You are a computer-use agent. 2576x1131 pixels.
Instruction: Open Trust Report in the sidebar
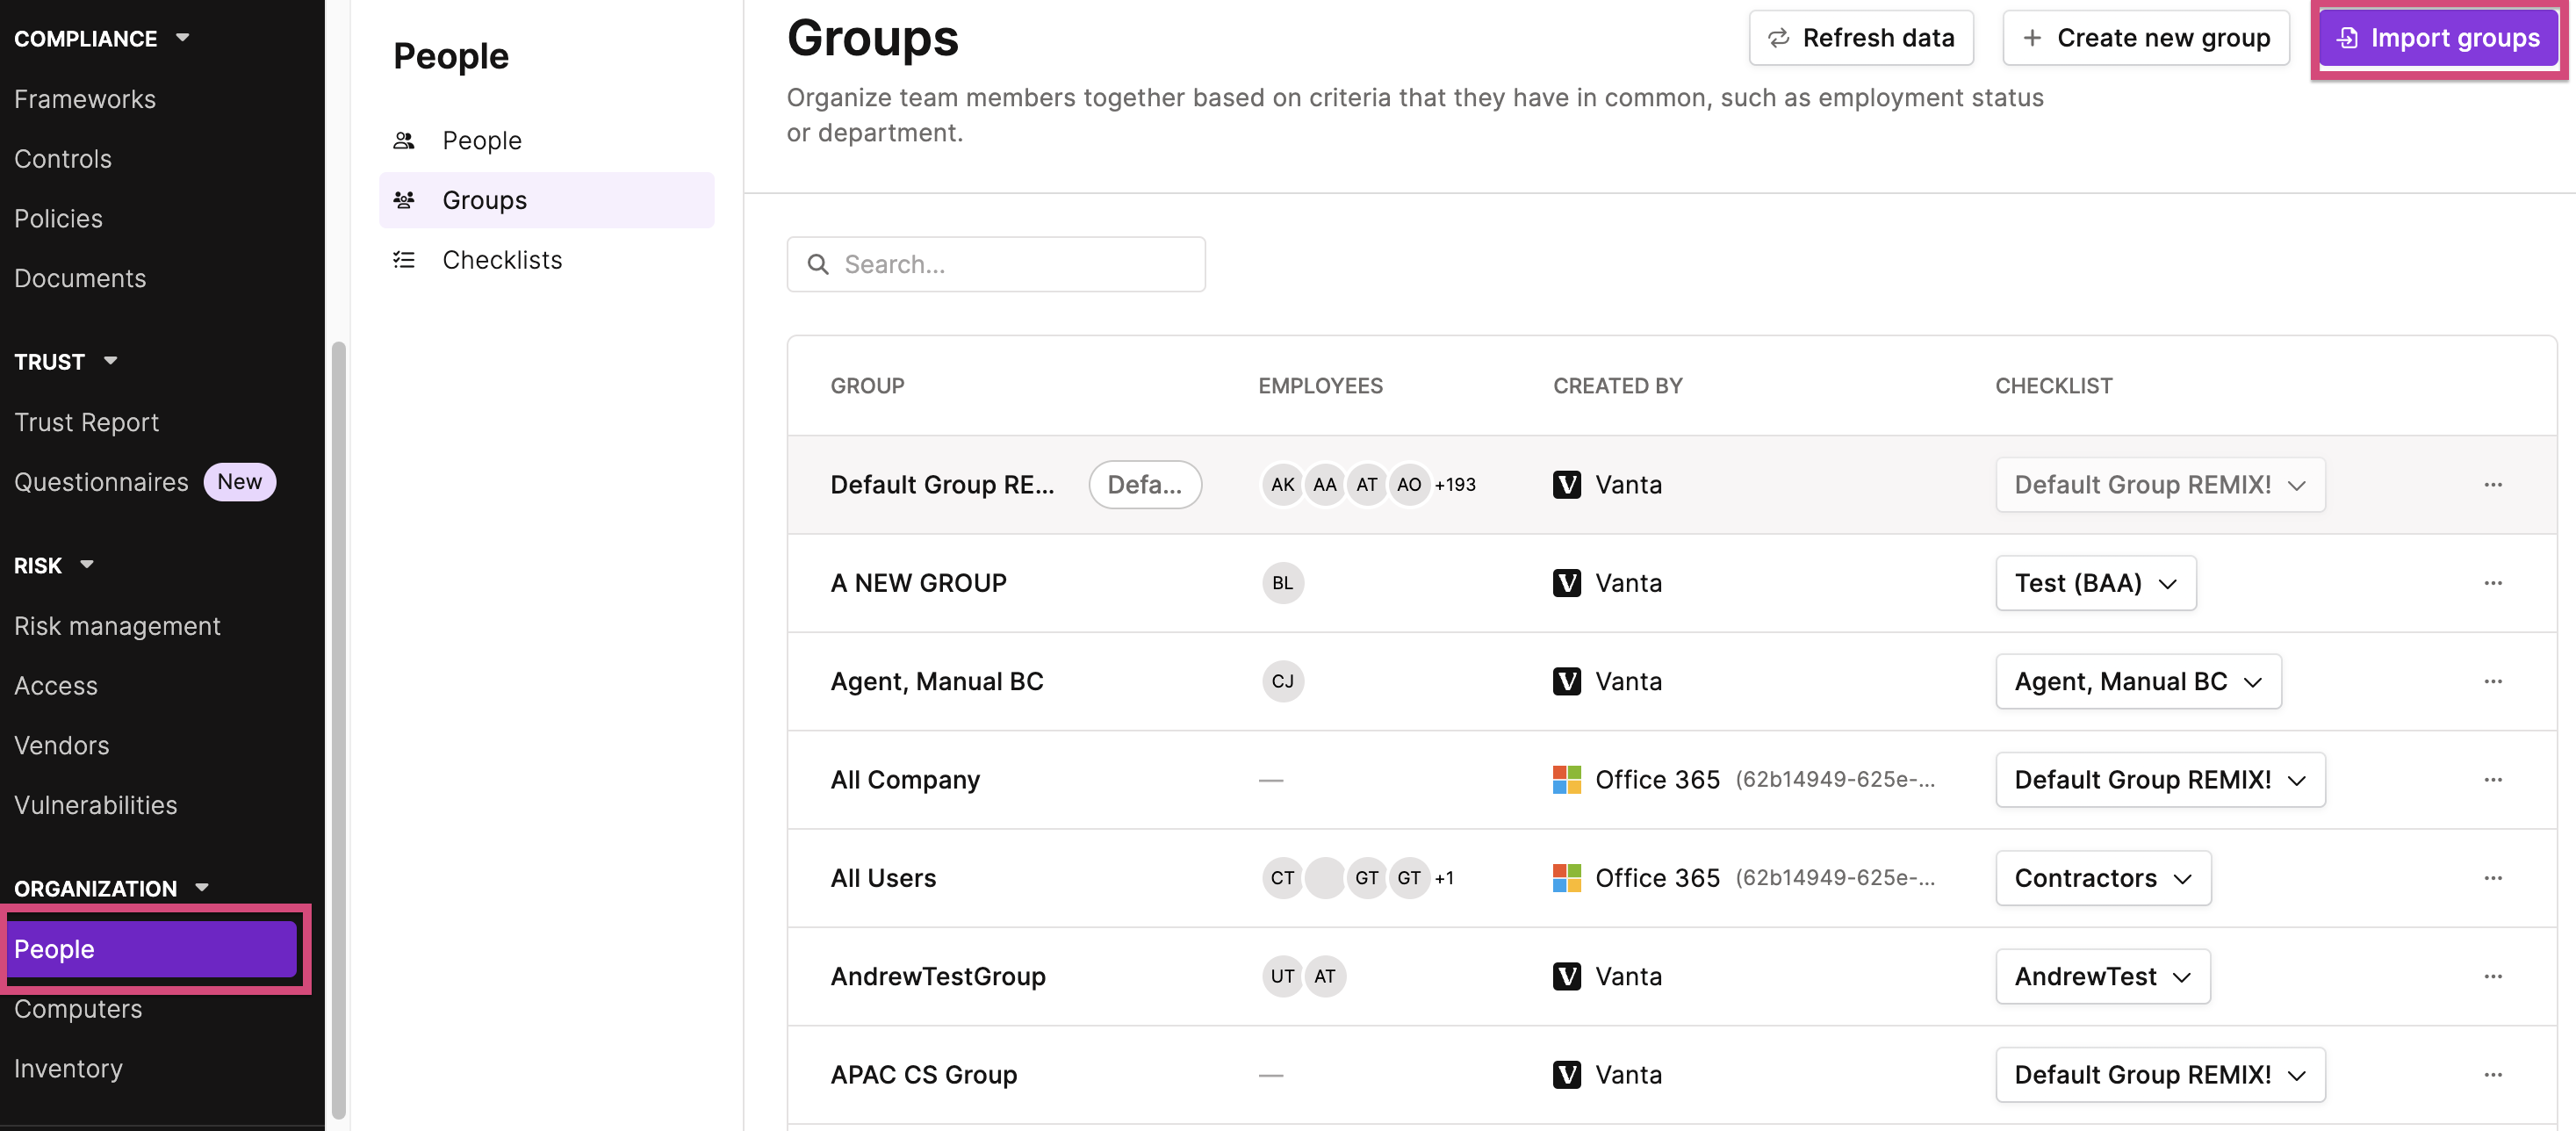click(x=86, y=422)
